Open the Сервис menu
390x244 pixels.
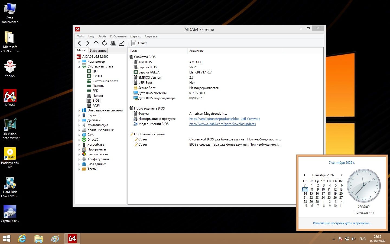(135, 36)
